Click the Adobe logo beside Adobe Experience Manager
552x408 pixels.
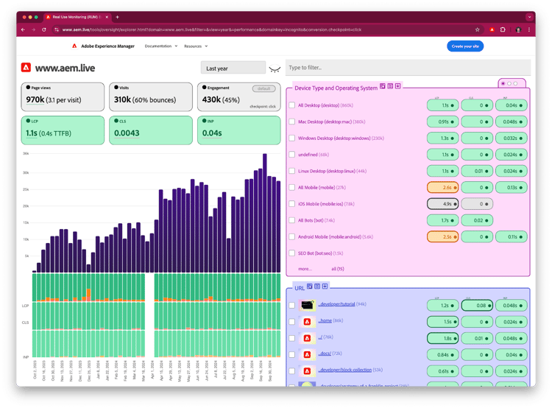click(x=74, y=46)
